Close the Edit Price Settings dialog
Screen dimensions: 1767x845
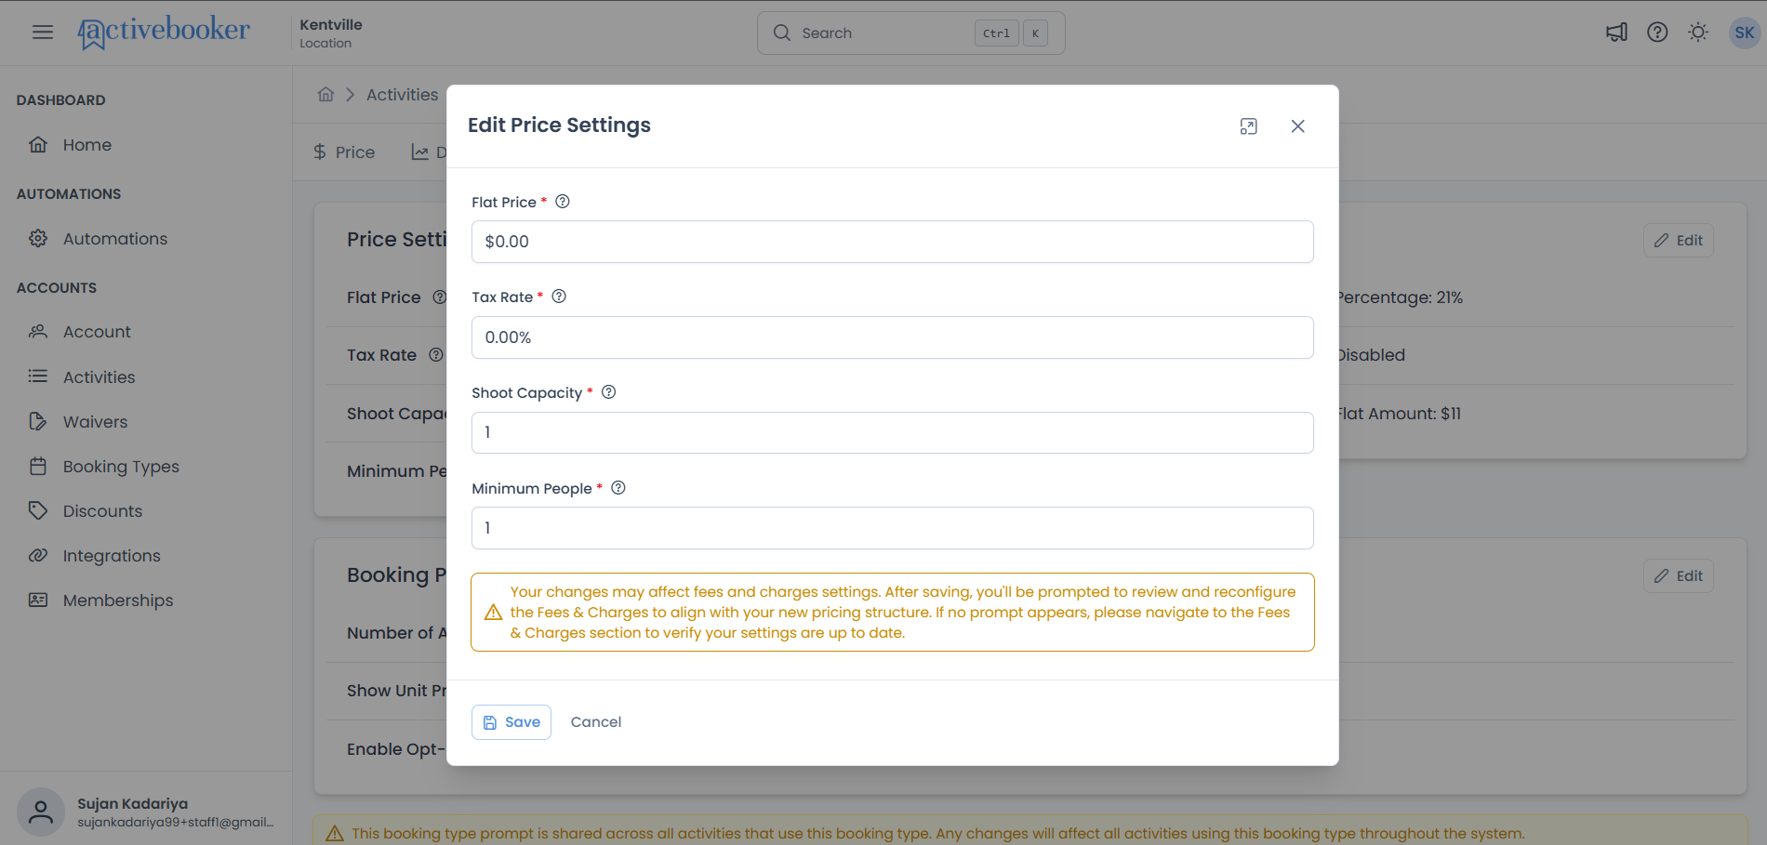click(1298, 126)
